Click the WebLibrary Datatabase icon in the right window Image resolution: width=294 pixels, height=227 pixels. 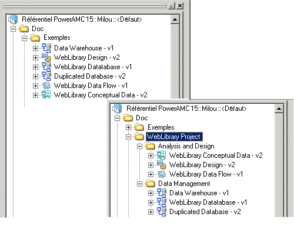[162, 202]
